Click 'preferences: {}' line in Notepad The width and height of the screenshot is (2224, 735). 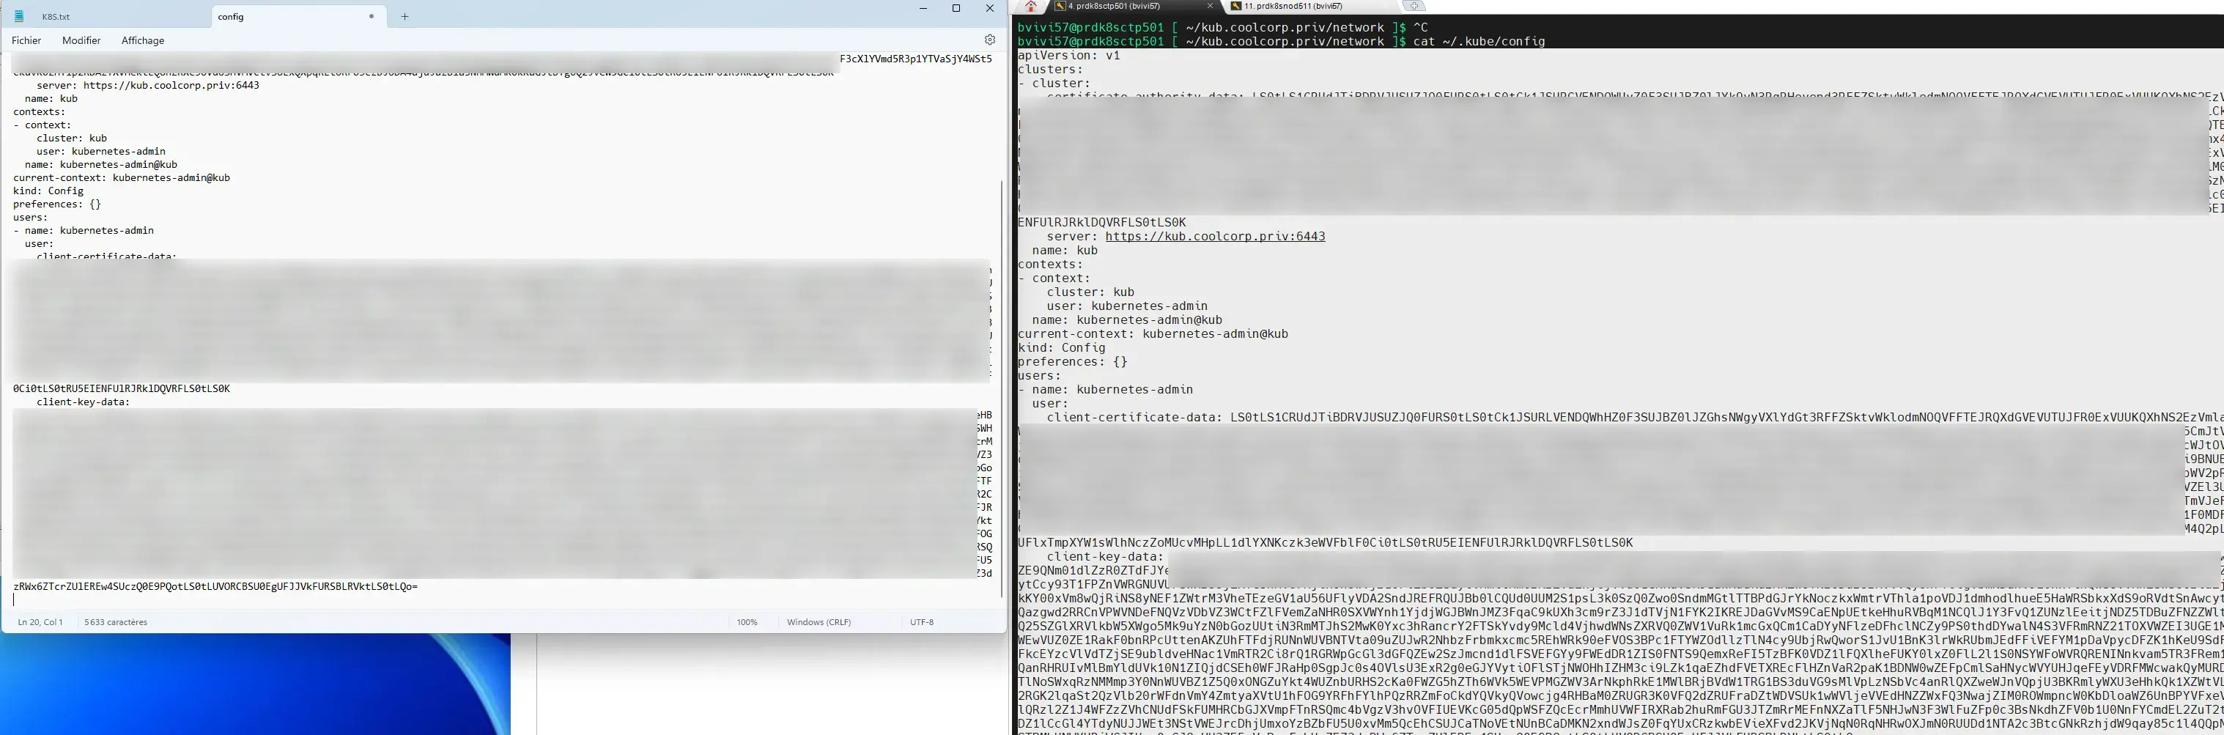57,204
